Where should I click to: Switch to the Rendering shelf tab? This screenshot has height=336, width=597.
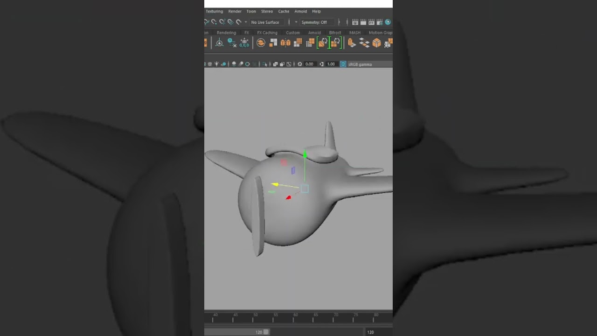click(226, 33)
